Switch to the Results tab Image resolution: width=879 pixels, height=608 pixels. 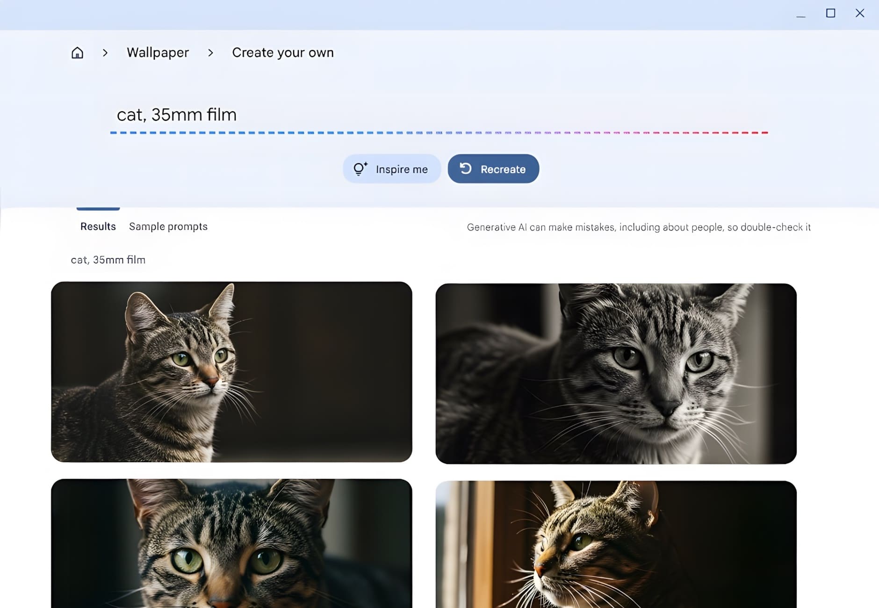pos(98,226)
